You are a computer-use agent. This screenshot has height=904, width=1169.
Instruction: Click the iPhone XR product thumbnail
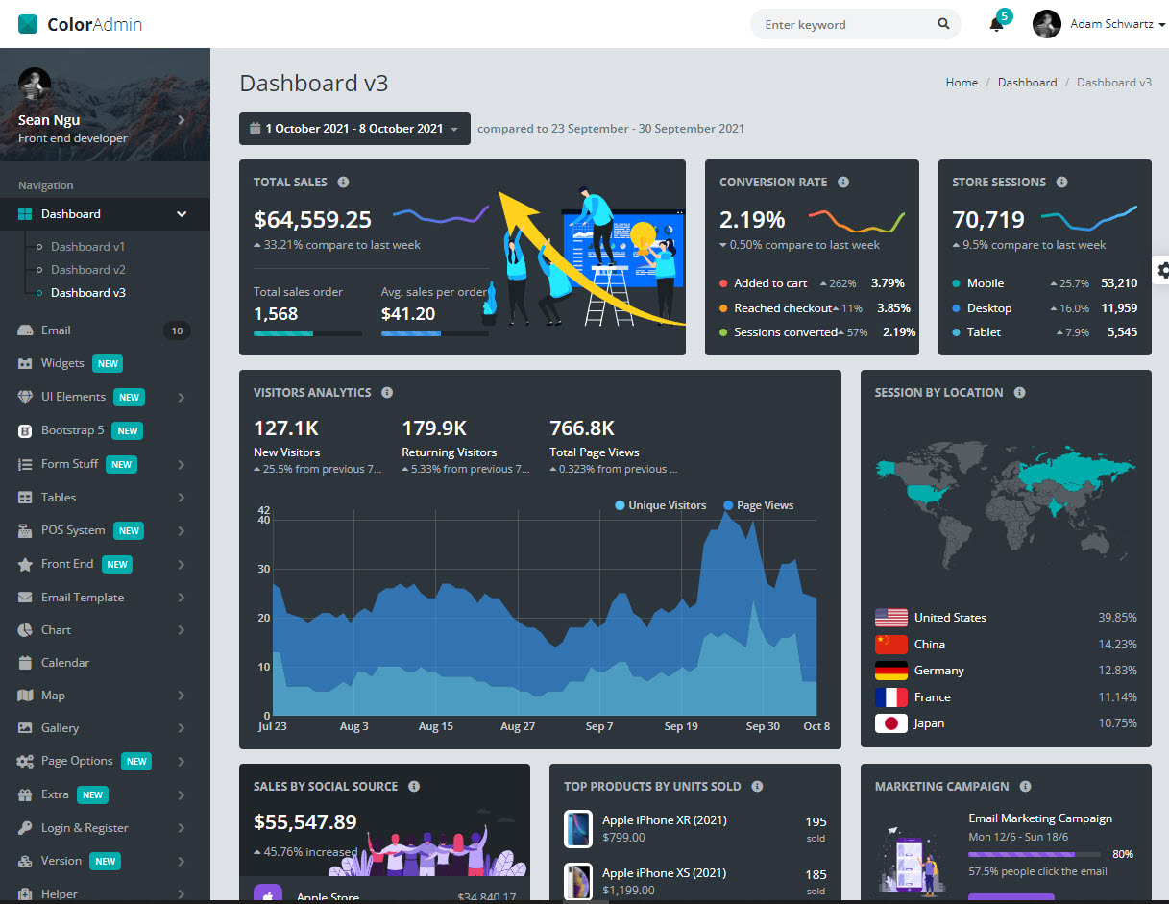578,829
